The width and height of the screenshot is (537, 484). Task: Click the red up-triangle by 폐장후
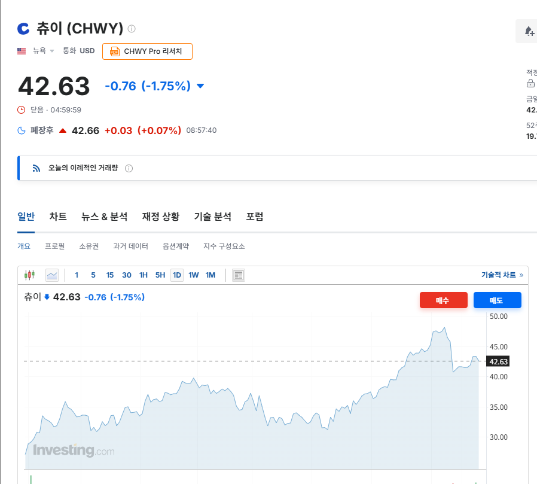[63, 130]
